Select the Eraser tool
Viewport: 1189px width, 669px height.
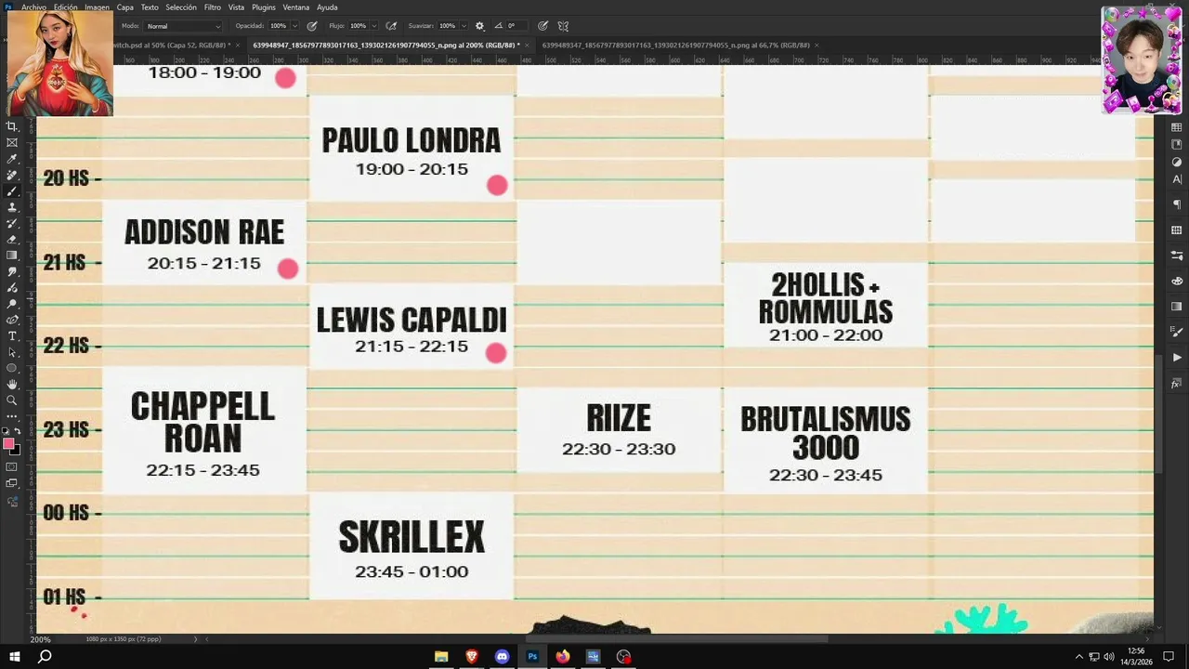click(12, 239)
